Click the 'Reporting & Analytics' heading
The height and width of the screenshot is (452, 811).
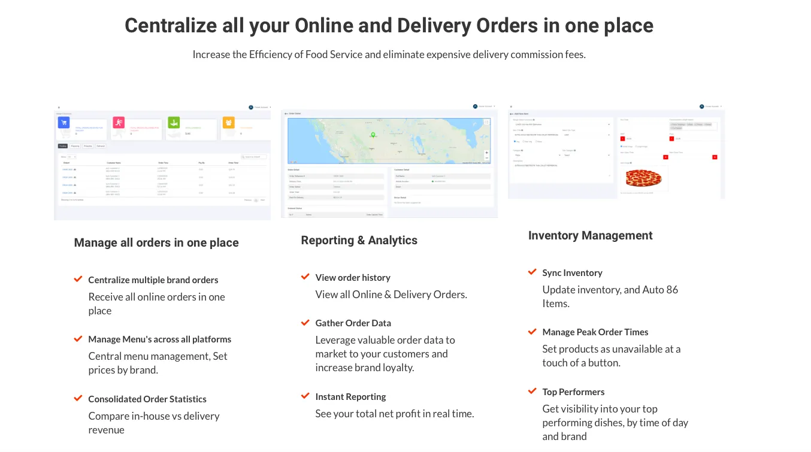(359, 240)
